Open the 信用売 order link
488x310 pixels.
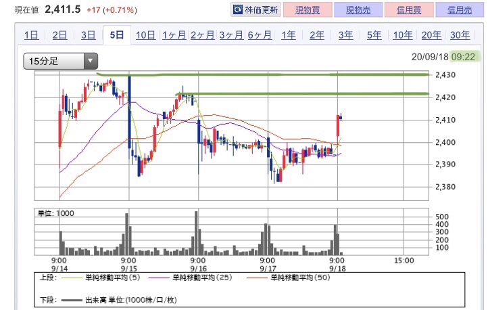tap(460, 10)
